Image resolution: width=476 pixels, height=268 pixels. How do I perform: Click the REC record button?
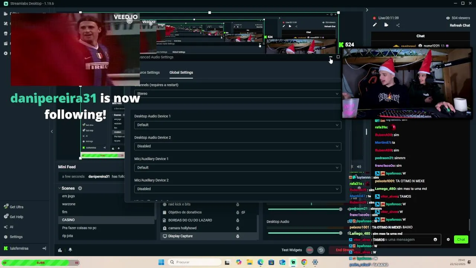(309, 250)
